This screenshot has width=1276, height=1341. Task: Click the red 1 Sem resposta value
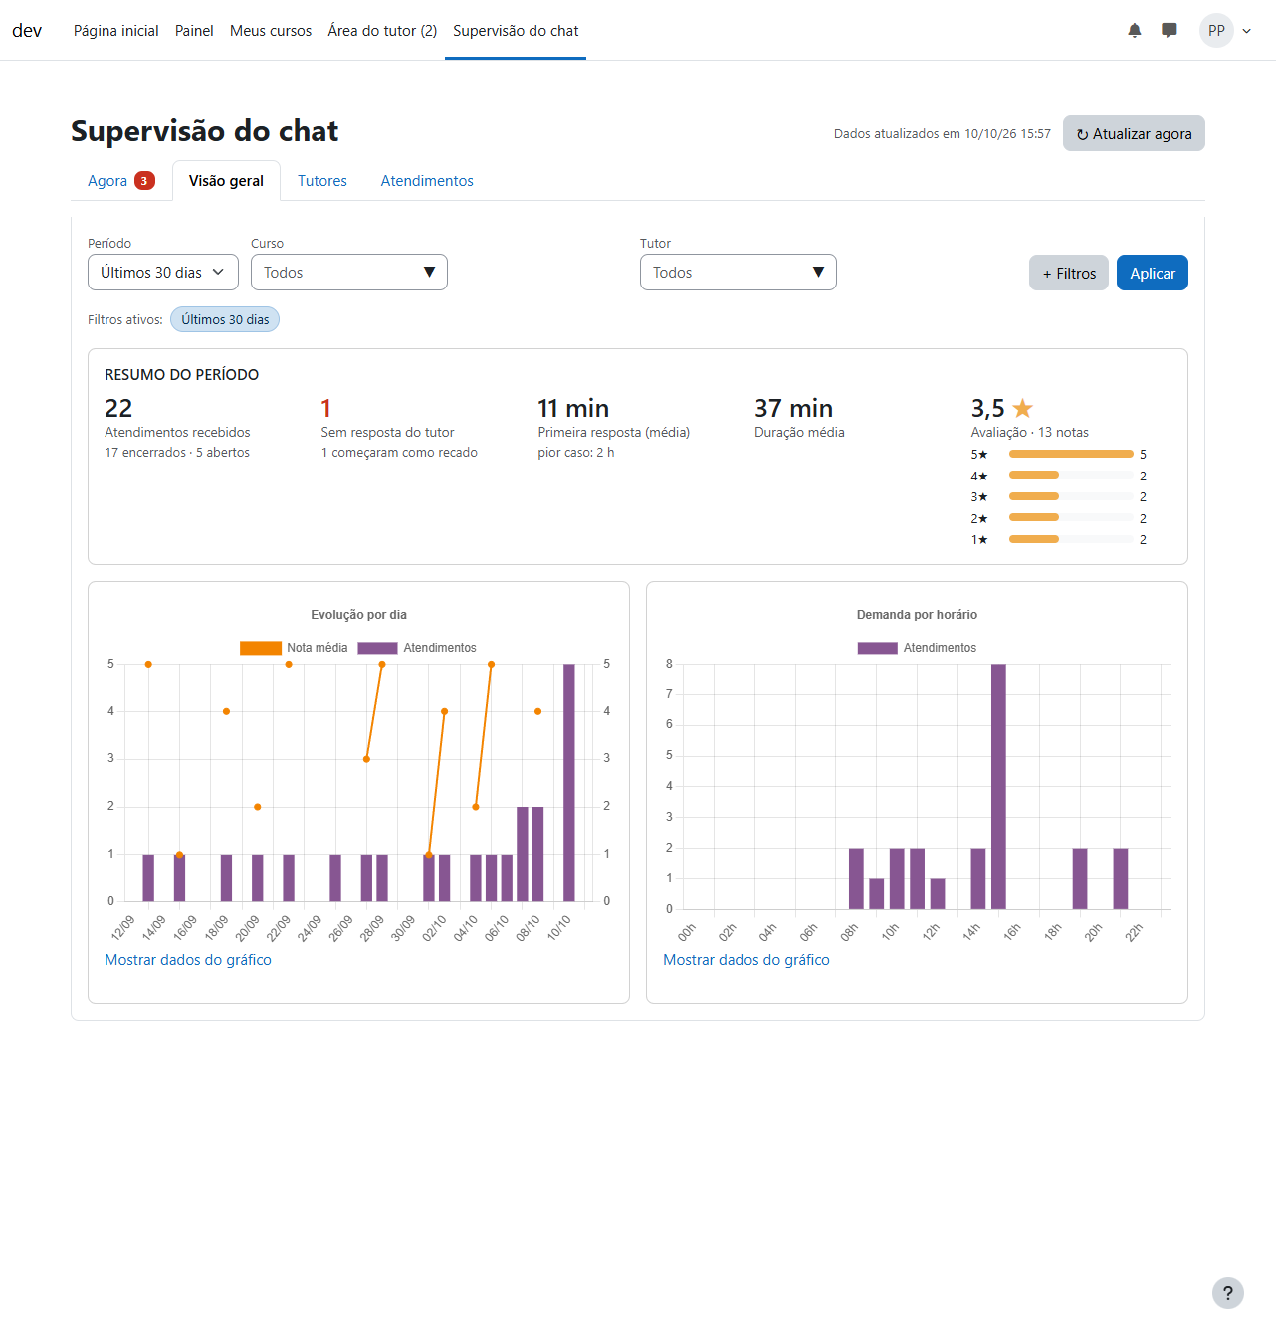[325, 408]
